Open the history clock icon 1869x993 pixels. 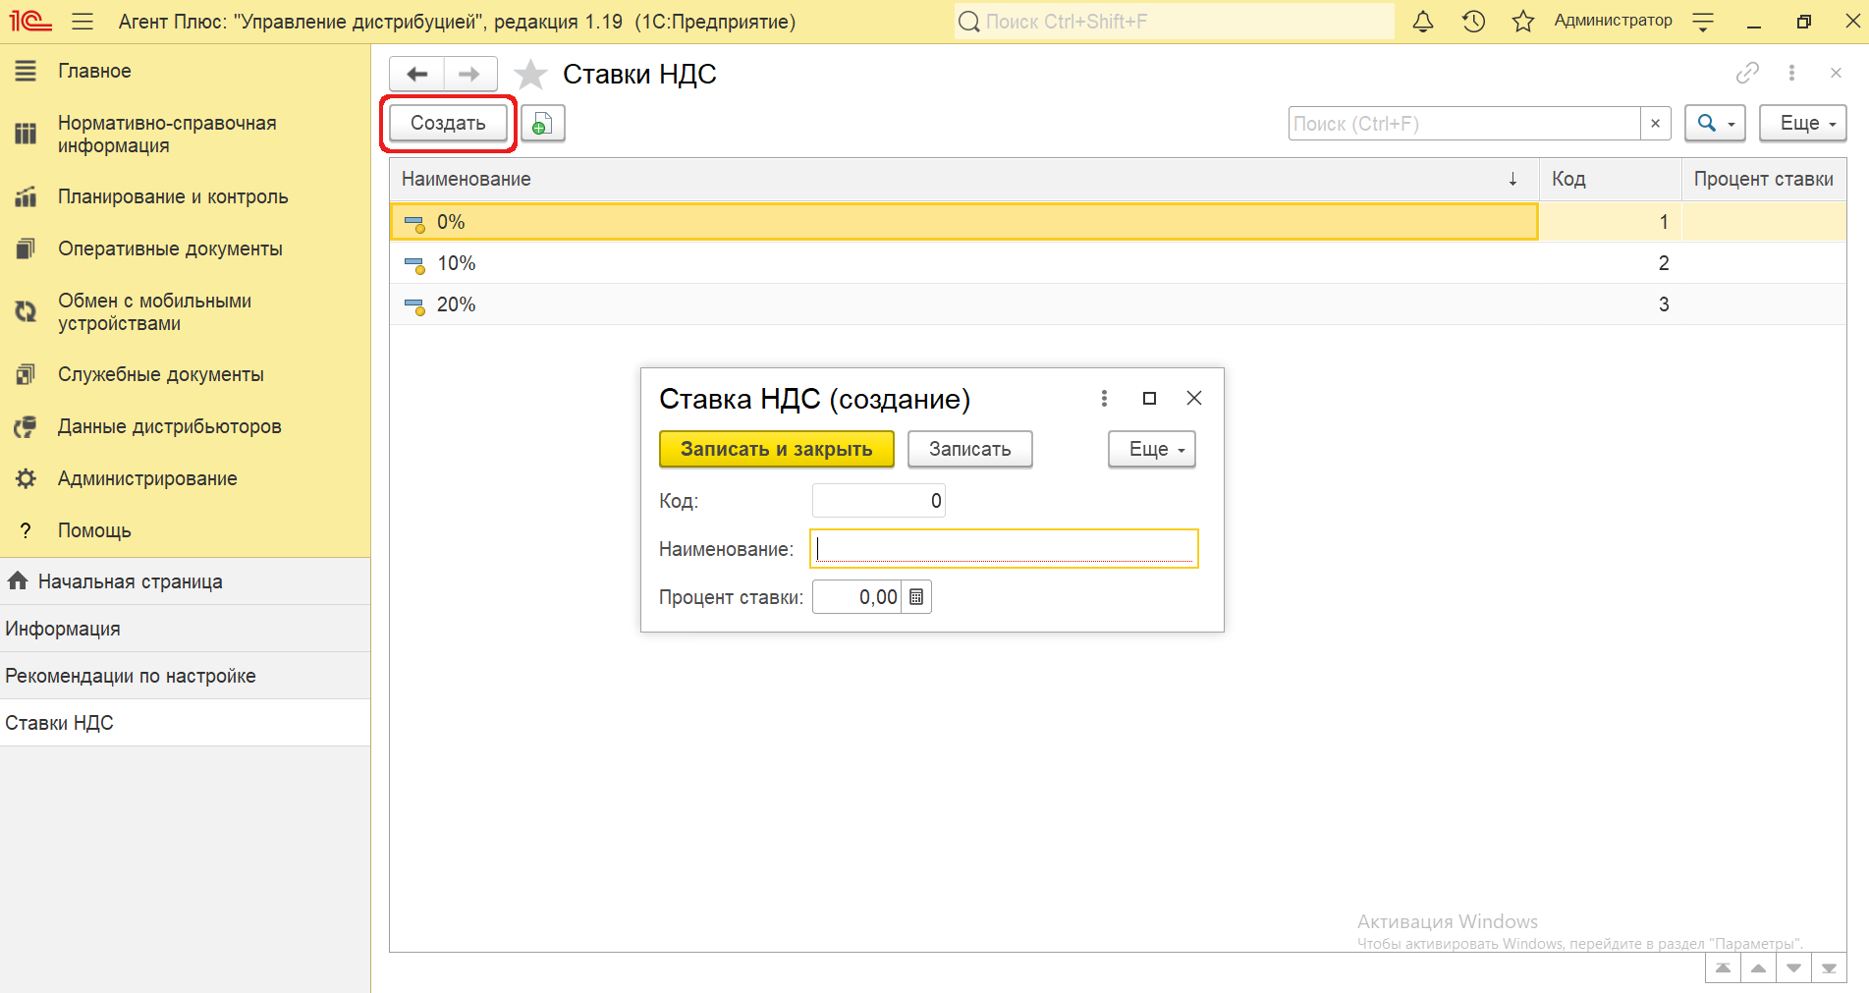click(1472, 22)
